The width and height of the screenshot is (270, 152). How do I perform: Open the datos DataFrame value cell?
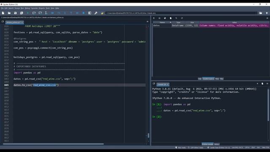pos(234,25)
